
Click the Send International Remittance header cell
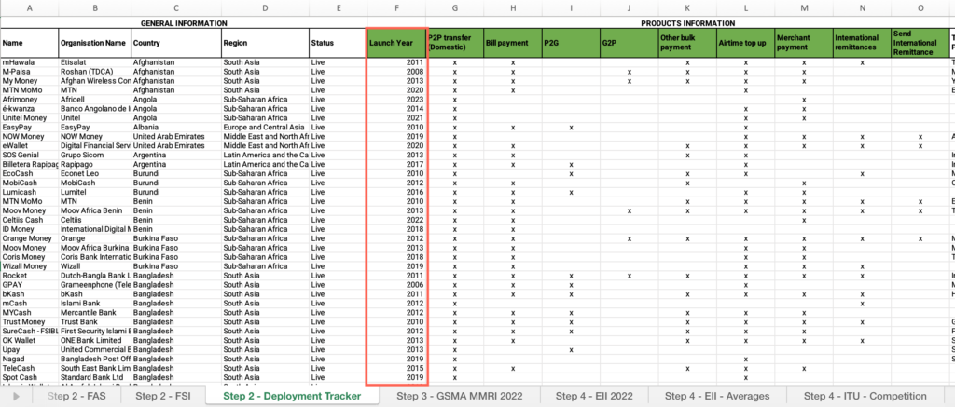[920, 43]
